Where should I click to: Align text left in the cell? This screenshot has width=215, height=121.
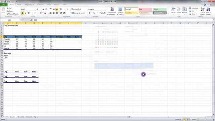click(51, 13)
